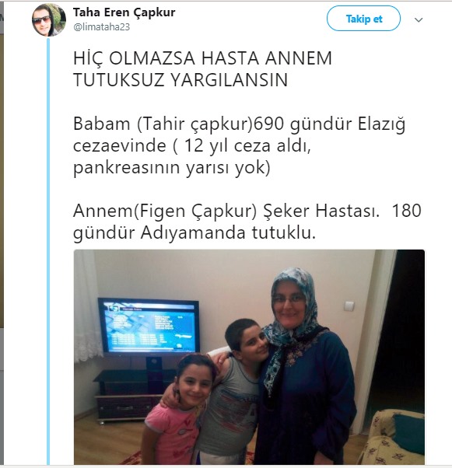Screen dimensions: 452x468
Task: Click the TUTUKSUZ YARGILANSIN line of the tweet
Action: tap(180, 80)
